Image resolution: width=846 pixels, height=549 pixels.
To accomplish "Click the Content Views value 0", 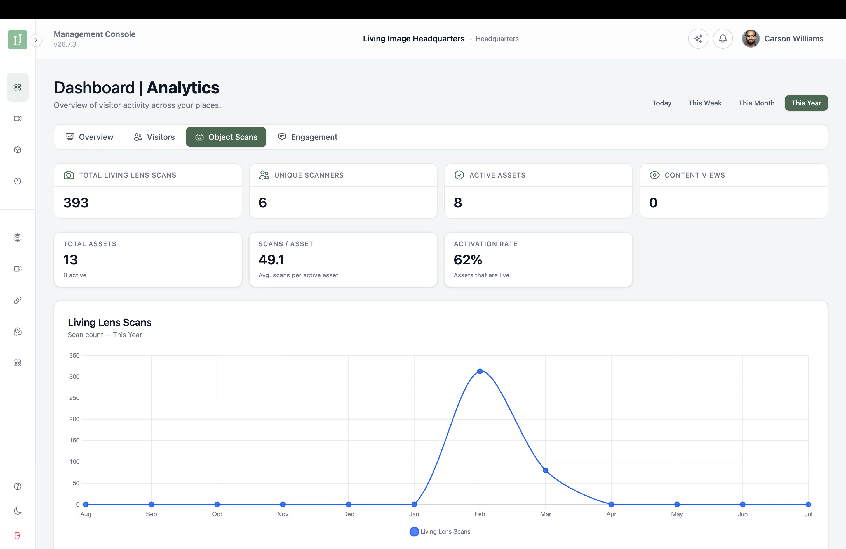I will tap(653, 203).
